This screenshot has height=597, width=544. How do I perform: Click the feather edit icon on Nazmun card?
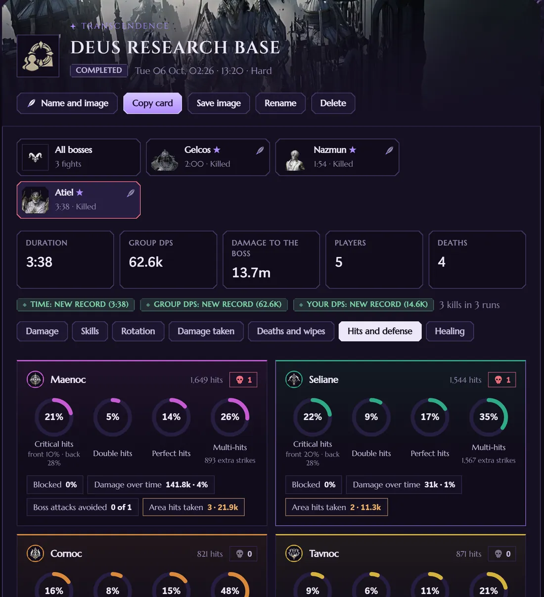coord(389,150)
